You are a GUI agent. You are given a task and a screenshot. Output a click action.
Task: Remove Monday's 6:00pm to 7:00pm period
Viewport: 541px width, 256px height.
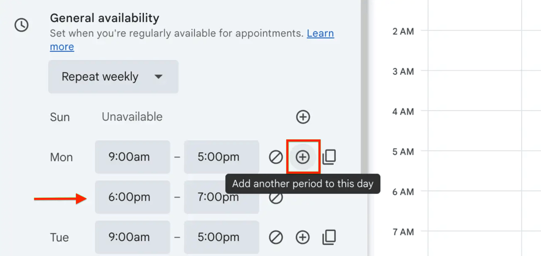click(275, 197)
